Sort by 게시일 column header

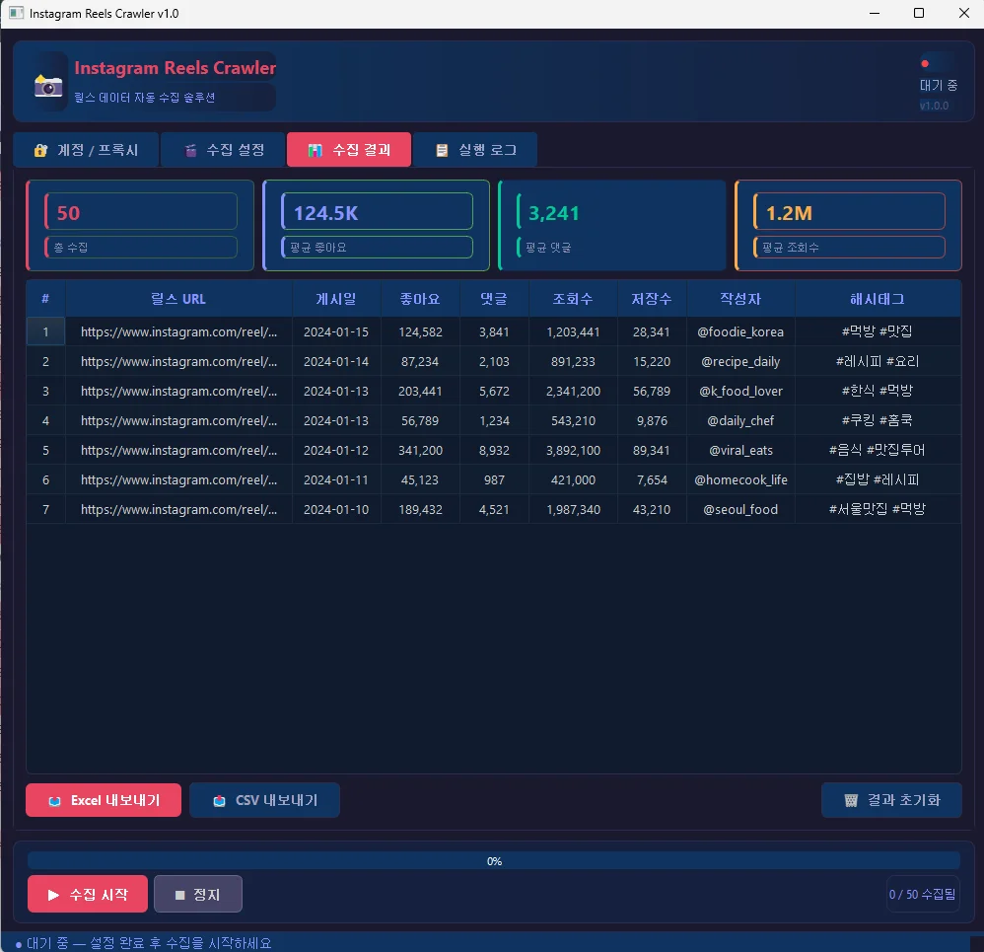(336, 299)
